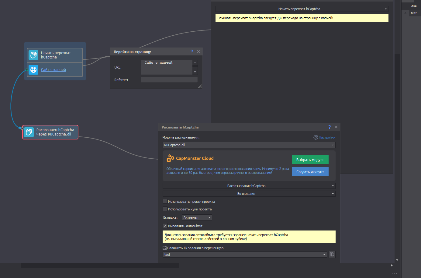This screenshot has width=421, height=278.
Task: Click the Сайт с капчей link in block
Action: 53,70
